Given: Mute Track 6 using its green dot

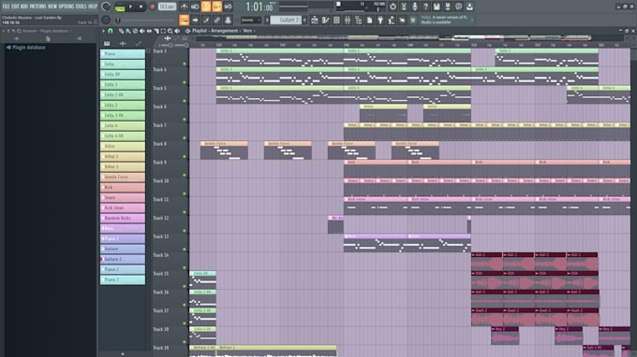Looking at the screenshot, I should coord(185,120).
